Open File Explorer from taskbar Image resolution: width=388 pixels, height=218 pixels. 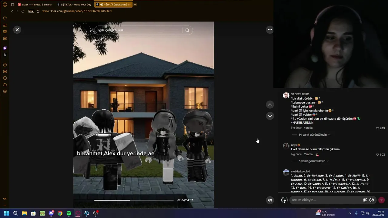(x=24, y=213)
